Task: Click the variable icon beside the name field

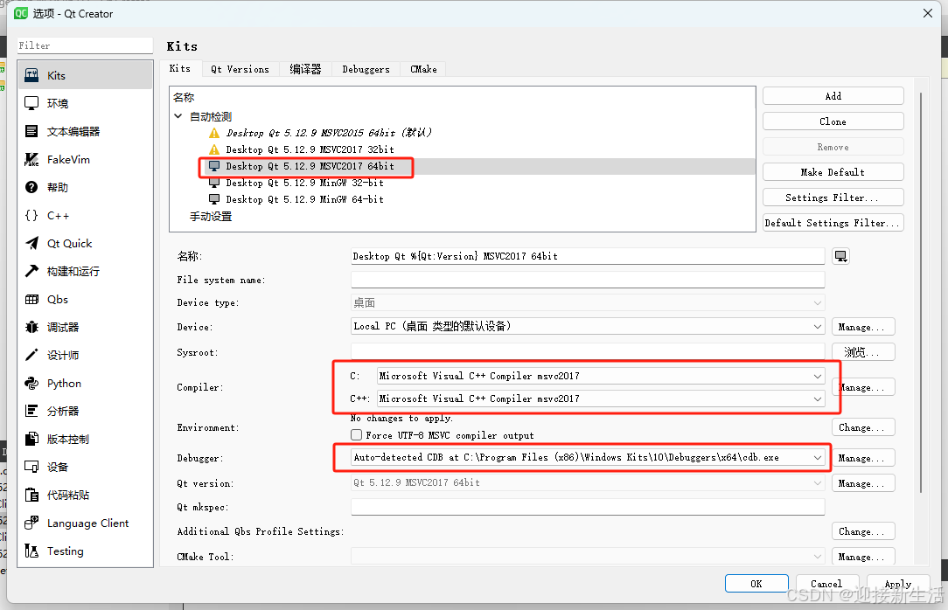Action: 840,254
